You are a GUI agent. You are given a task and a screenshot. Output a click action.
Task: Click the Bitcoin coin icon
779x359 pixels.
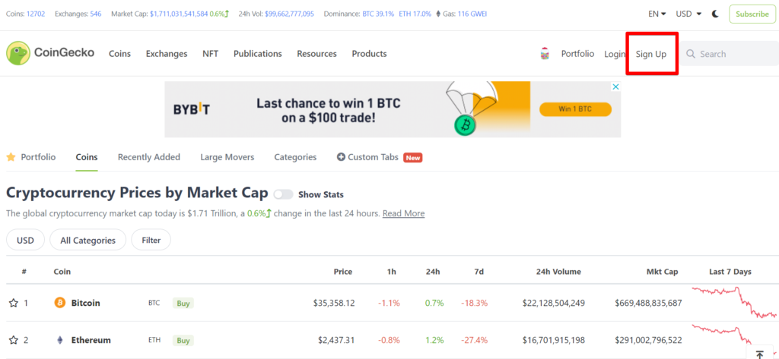[x=59, y=303]
